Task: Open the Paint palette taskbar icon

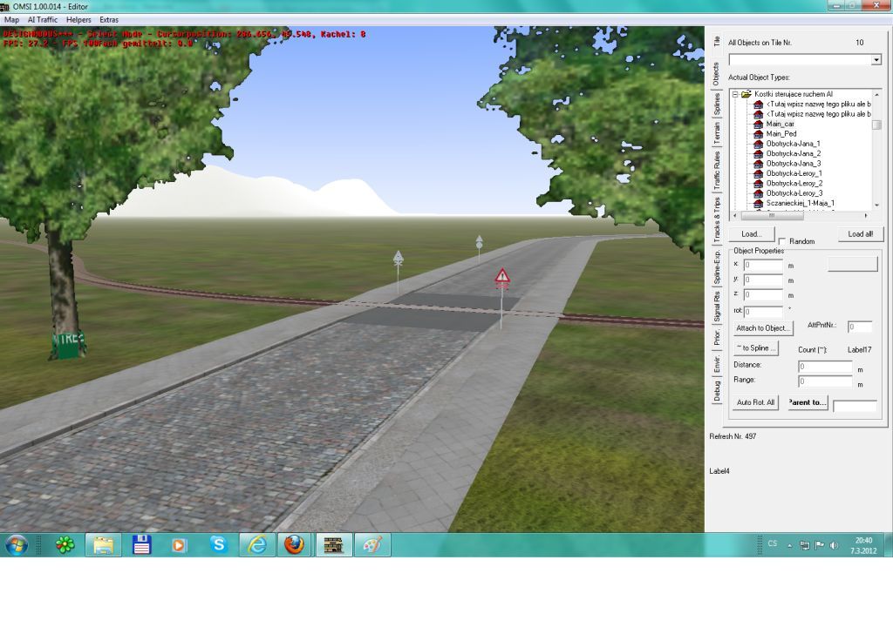Action: coord(372,545)
